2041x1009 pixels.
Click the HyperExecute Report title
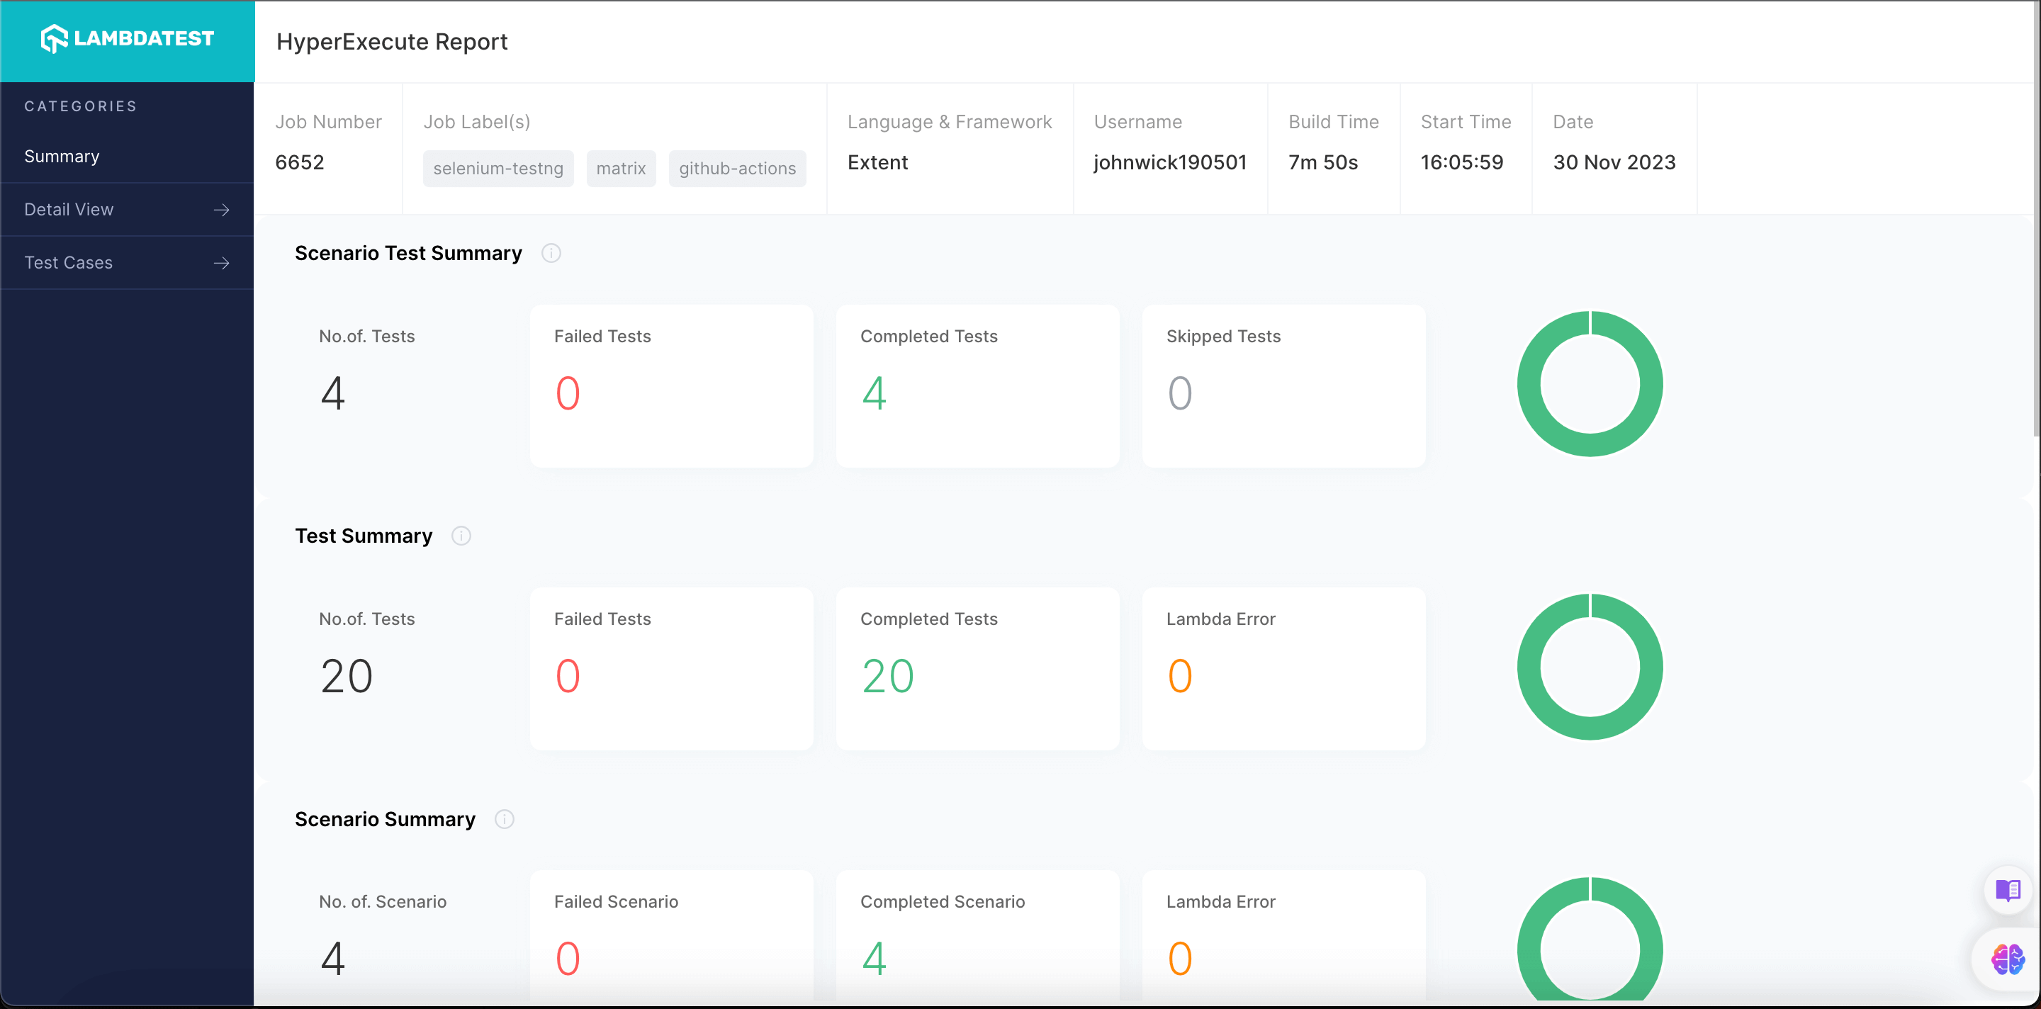(391, 41)
